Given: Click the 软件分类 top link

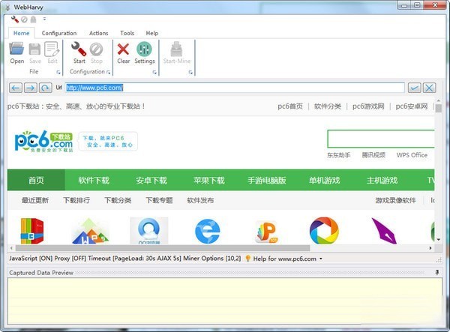Looking at the screenshot, I should [x=328, y=106].
